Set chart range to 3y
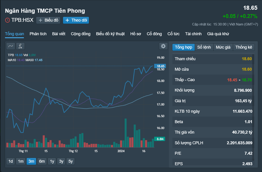The height and width of the screenshot is (172, 262). click(61, 162)
